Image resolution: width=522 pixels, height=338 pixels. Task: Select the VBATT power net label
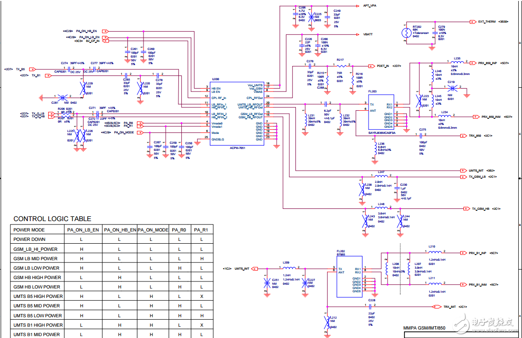[368, 35]
